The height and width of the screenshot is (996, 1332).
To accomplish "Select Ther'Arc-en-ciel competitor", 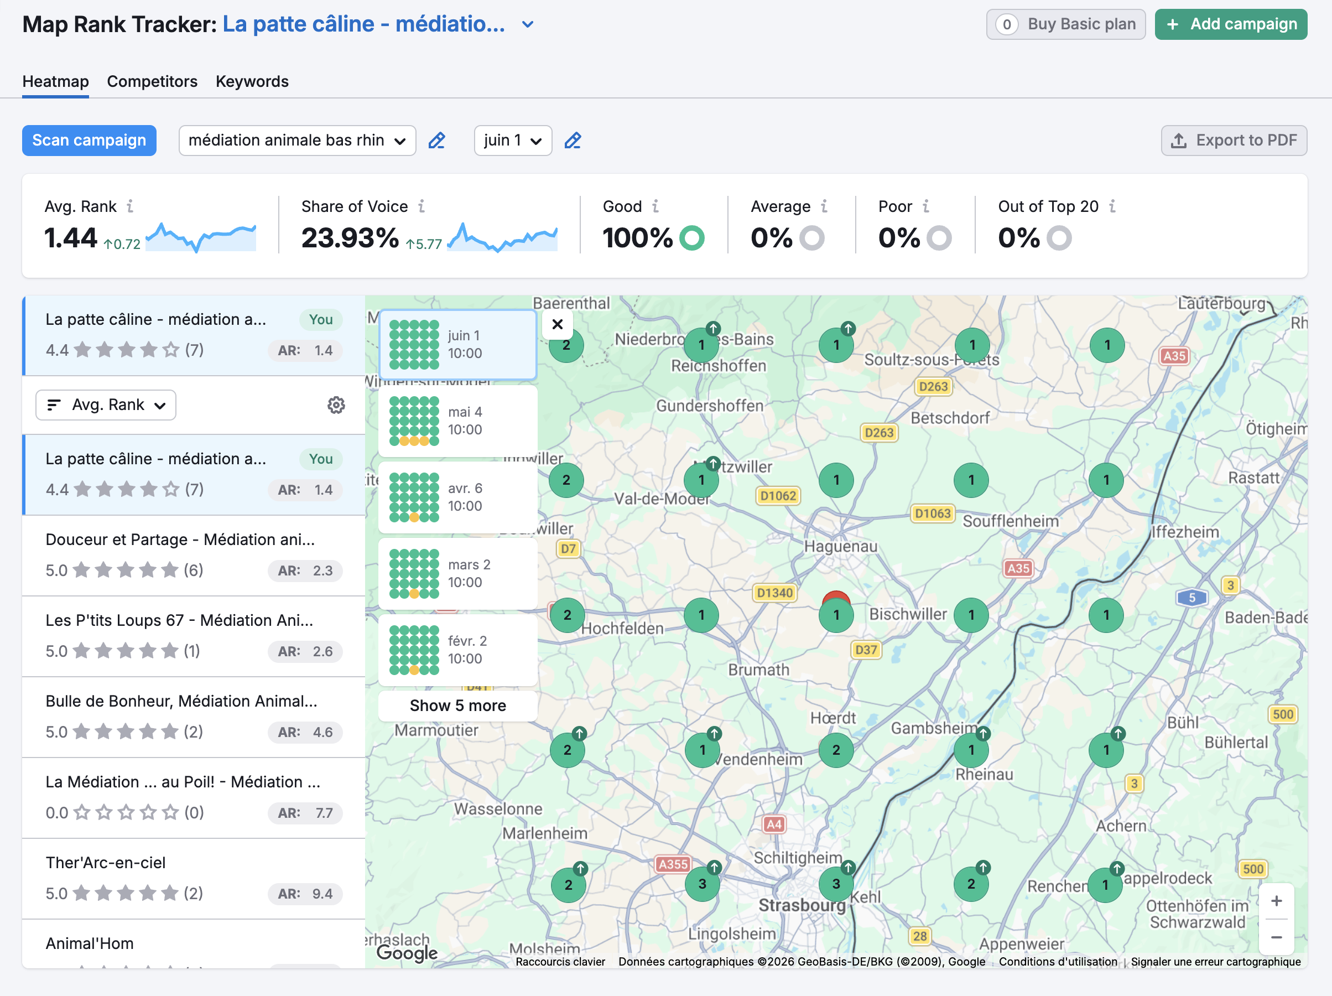I will coord(193,878).
